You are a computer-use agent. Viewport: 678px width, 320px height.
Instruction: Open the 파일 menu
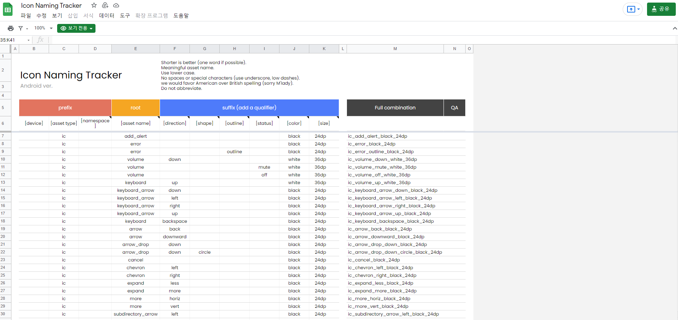(x=26, y=15)
